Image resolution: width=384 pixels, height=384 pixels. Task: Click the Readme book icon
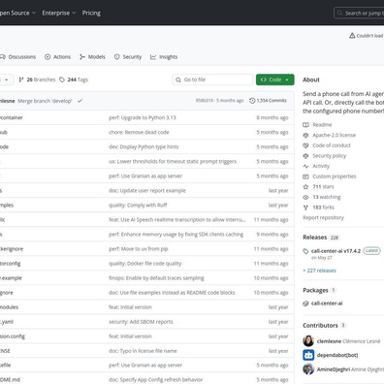coord(305,125)
